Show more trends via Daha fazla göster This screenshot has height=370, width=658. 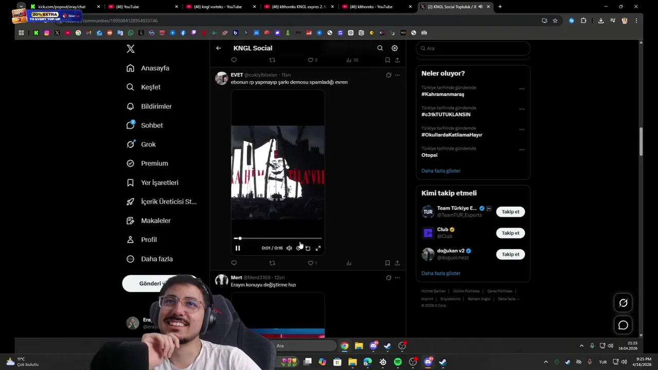click(441, 171)
